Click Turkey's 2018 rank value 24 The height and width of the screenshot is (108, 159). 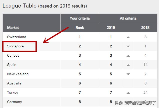pos(145,92)
